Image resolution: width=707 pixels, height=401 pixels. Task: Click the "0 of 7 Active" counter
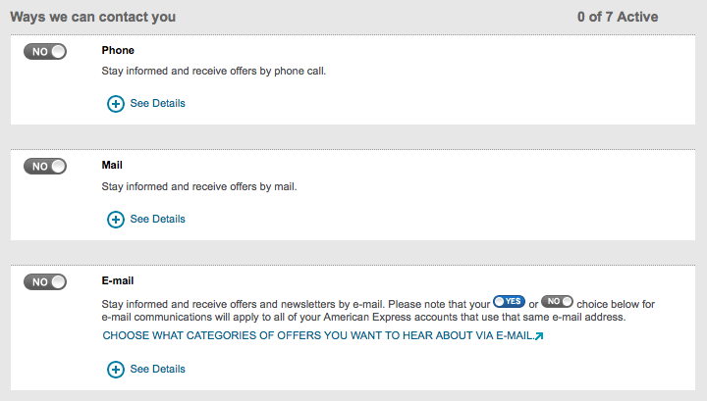617,18
